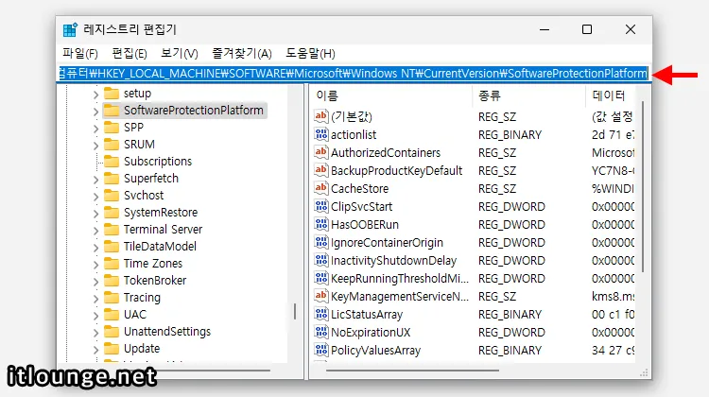Click the DWORD icon beside IgnoreContainerOrigin
709x397 pixels.
tap(321, 242)
